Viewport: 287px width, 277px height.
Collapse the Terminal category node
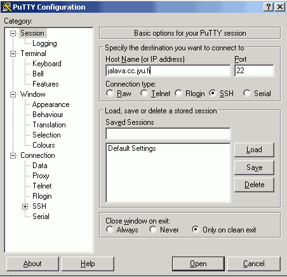coord(13,53)
